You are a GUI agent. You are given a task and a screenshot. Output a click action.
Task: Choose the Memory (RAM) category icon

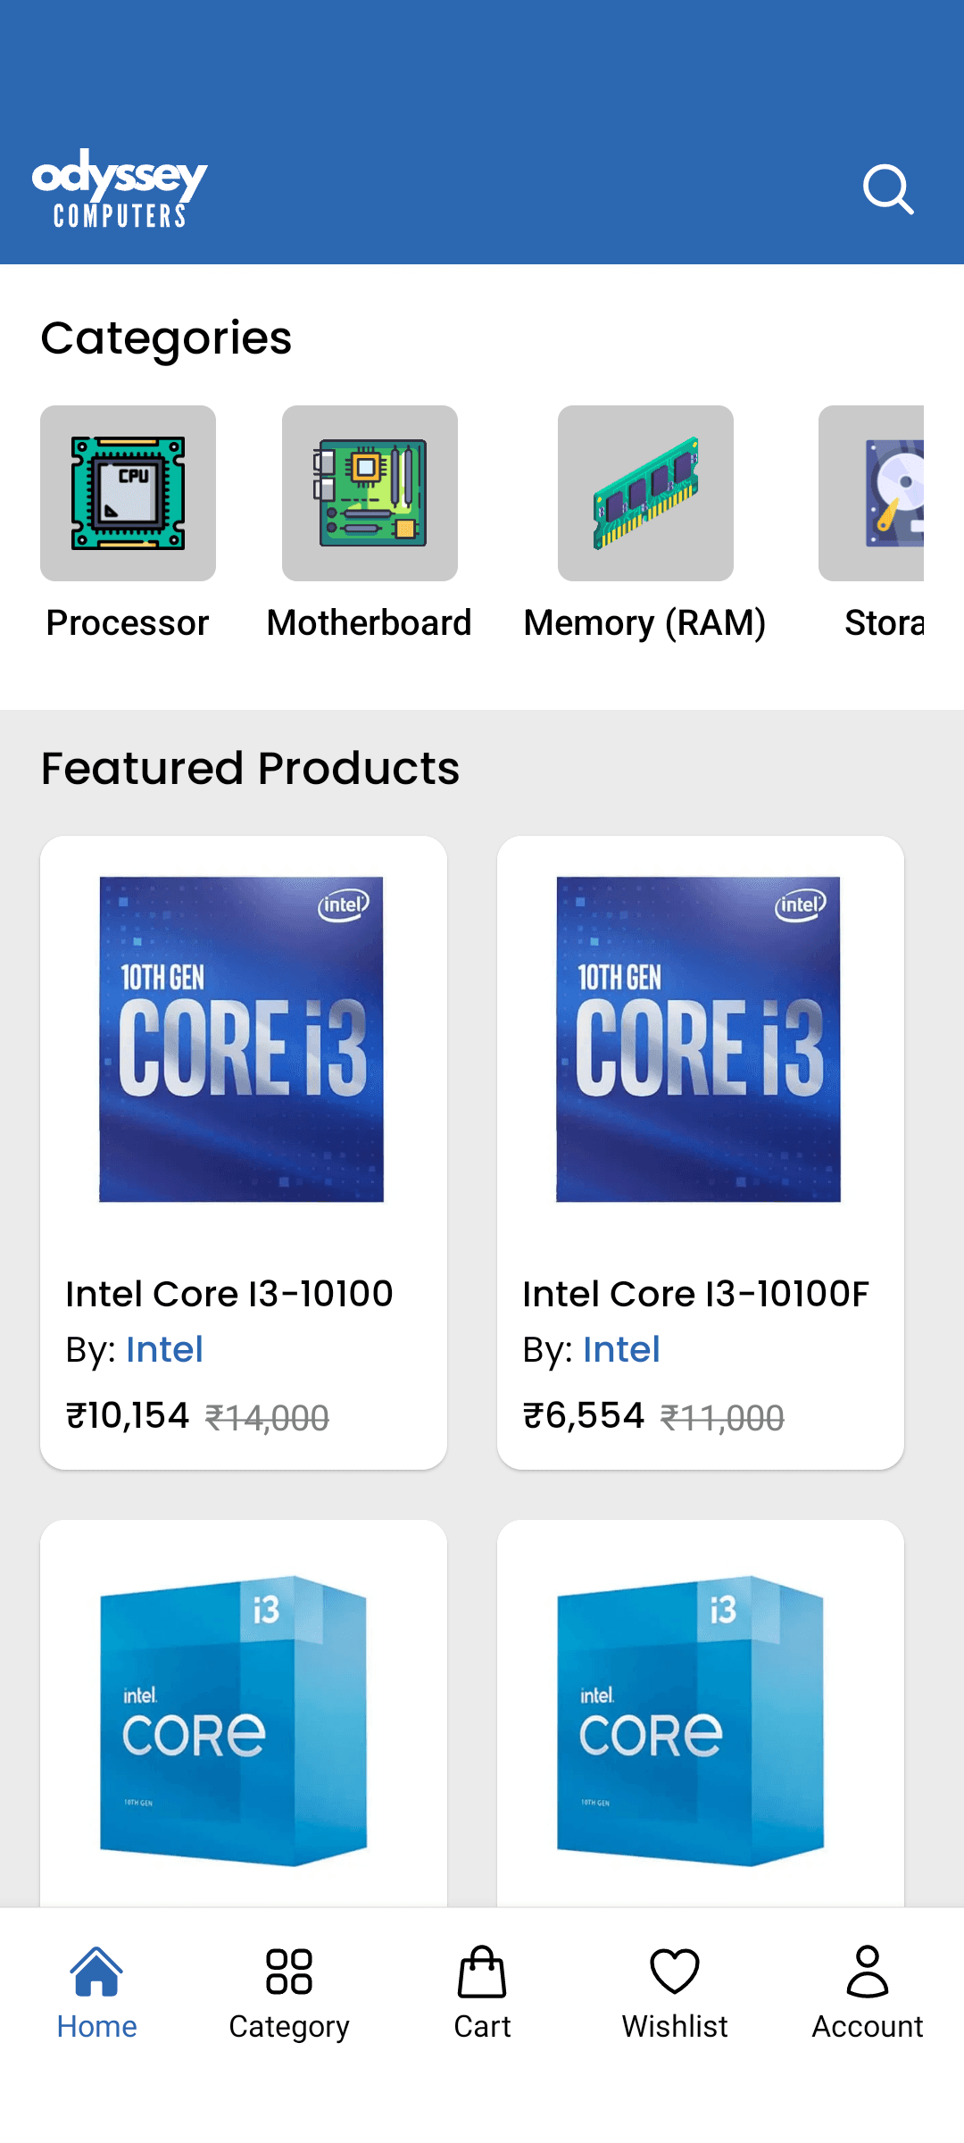coord(645,493)
